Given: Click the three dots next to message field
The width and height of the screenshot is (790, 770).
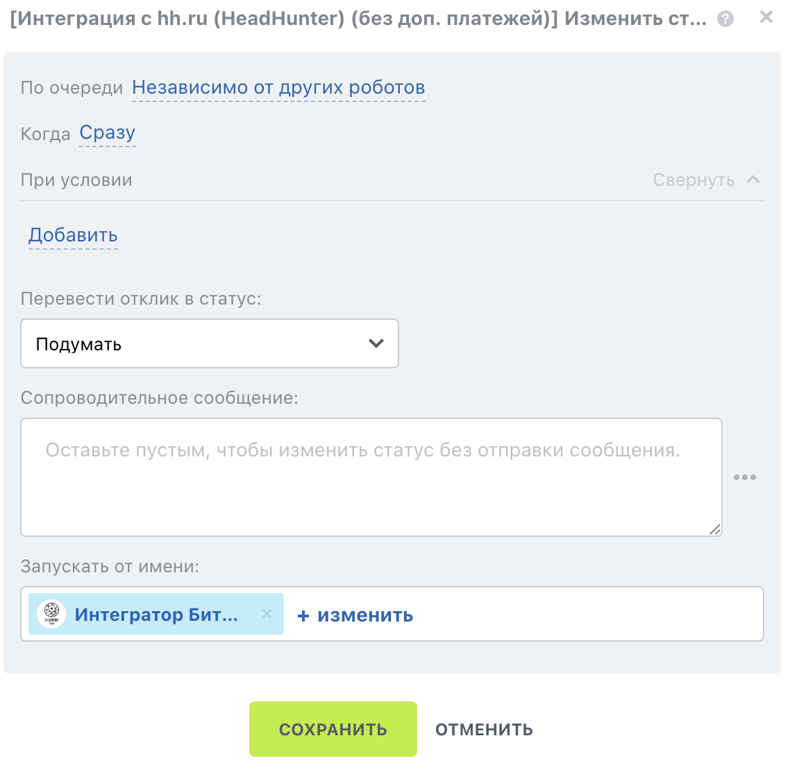Looking at the screenshot, I should 745,477.
